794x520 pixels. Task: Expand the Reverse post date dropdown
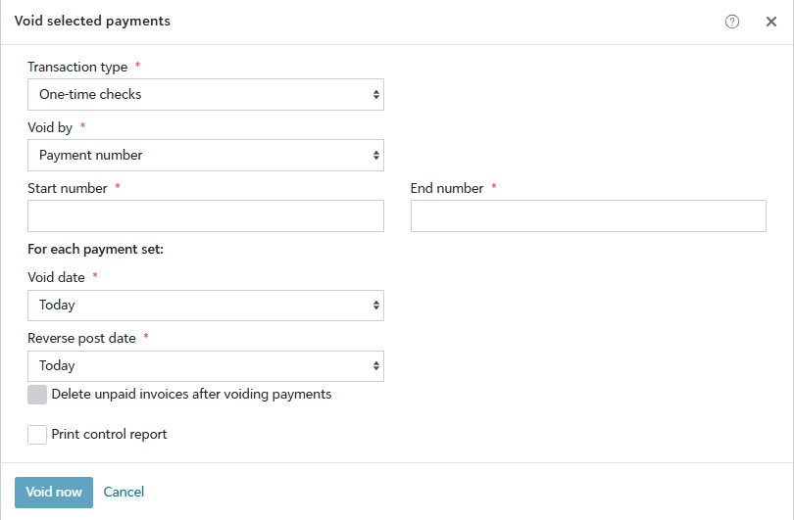tap(206, 366)
